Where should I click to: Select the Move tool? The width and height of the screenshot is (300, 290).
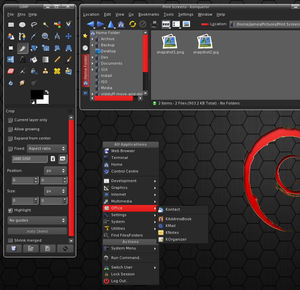pos(68,36)
